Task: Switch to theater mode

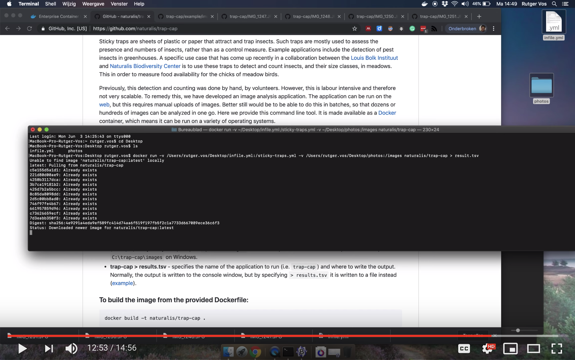Action: click(x=533, y=349)
